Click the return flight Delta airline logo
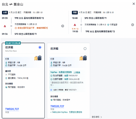This screenshot has width=136, height=119. 75,25
